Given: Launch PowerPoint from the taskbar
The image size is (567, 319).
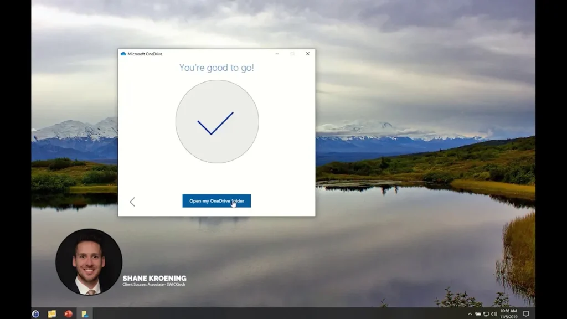Looking at the screenshot, I should coord(68,313).
